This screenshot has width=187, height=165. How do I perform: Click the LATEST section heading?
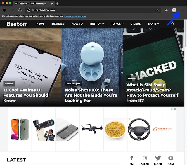pos(16,160)
